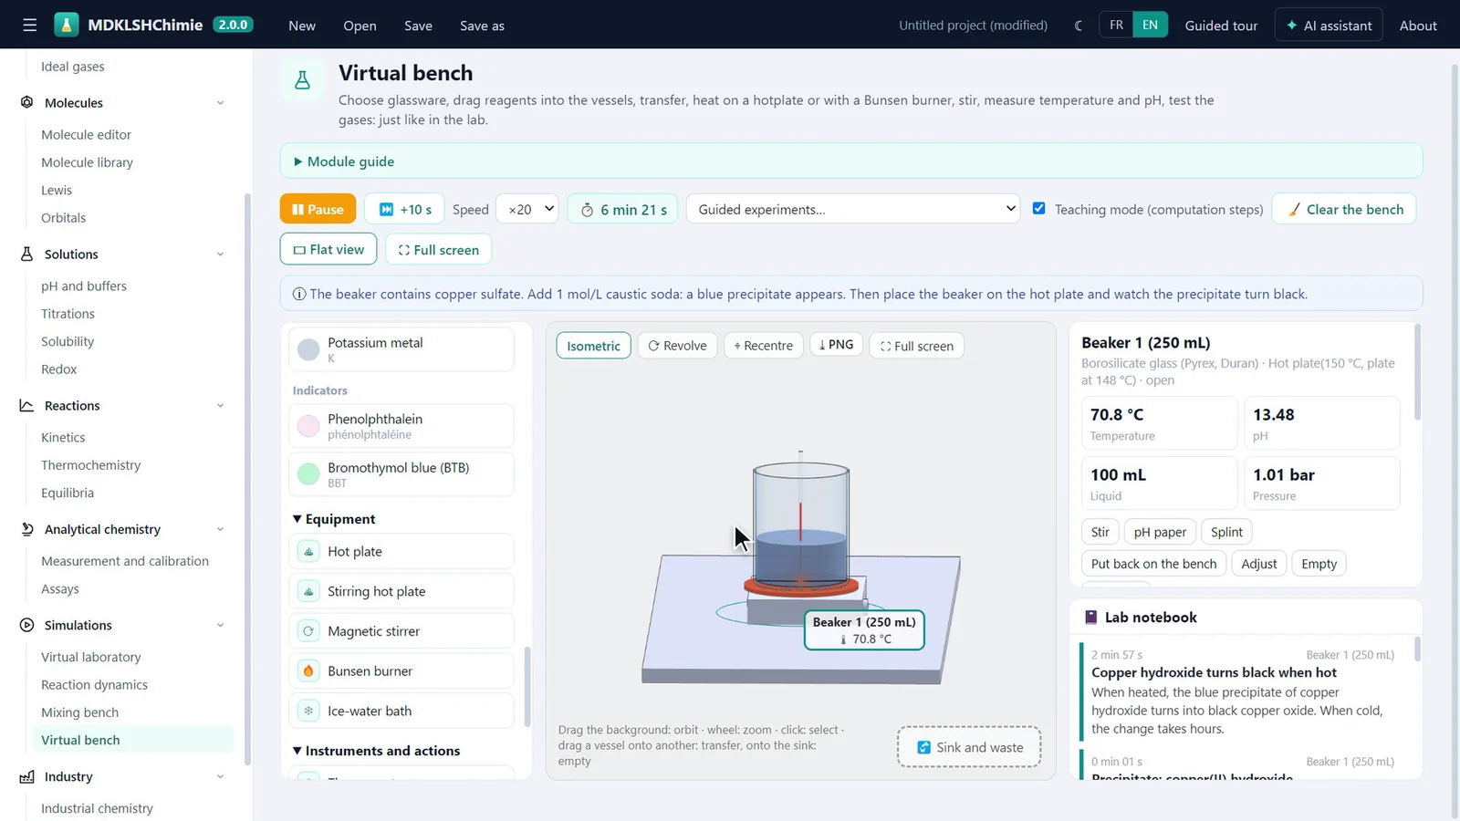1460x821 pixels.
Task: Click Clear the bench button
Action: tap(1344, 209)
